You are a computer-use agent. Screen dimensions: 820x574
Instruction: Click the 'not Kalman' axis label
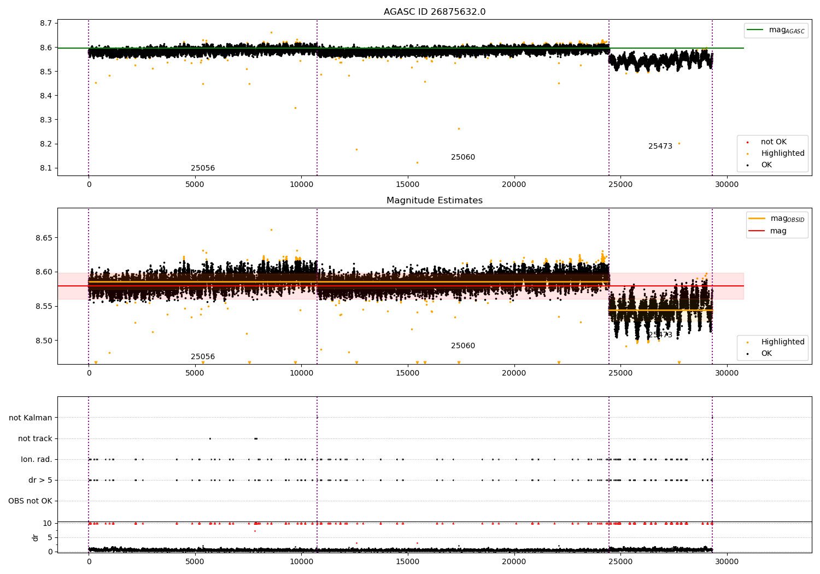[31, 418]
